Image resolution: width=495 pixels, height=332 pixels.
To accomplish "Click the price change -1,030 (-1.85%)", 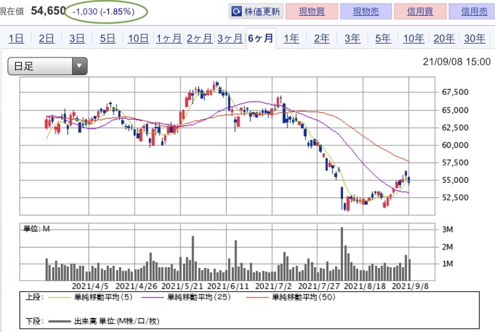I will [x=104, y=12].
